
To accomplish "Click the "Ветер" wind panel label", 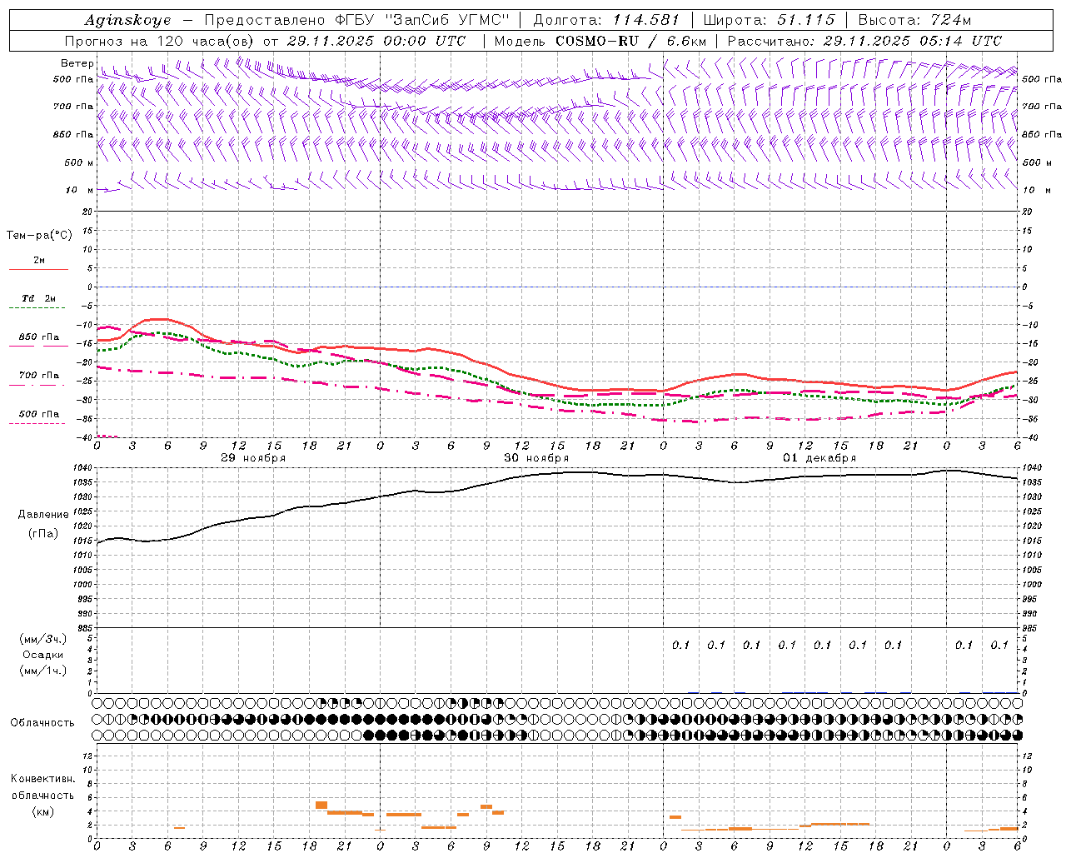I will pyautogui.click(x=77, y=63).
